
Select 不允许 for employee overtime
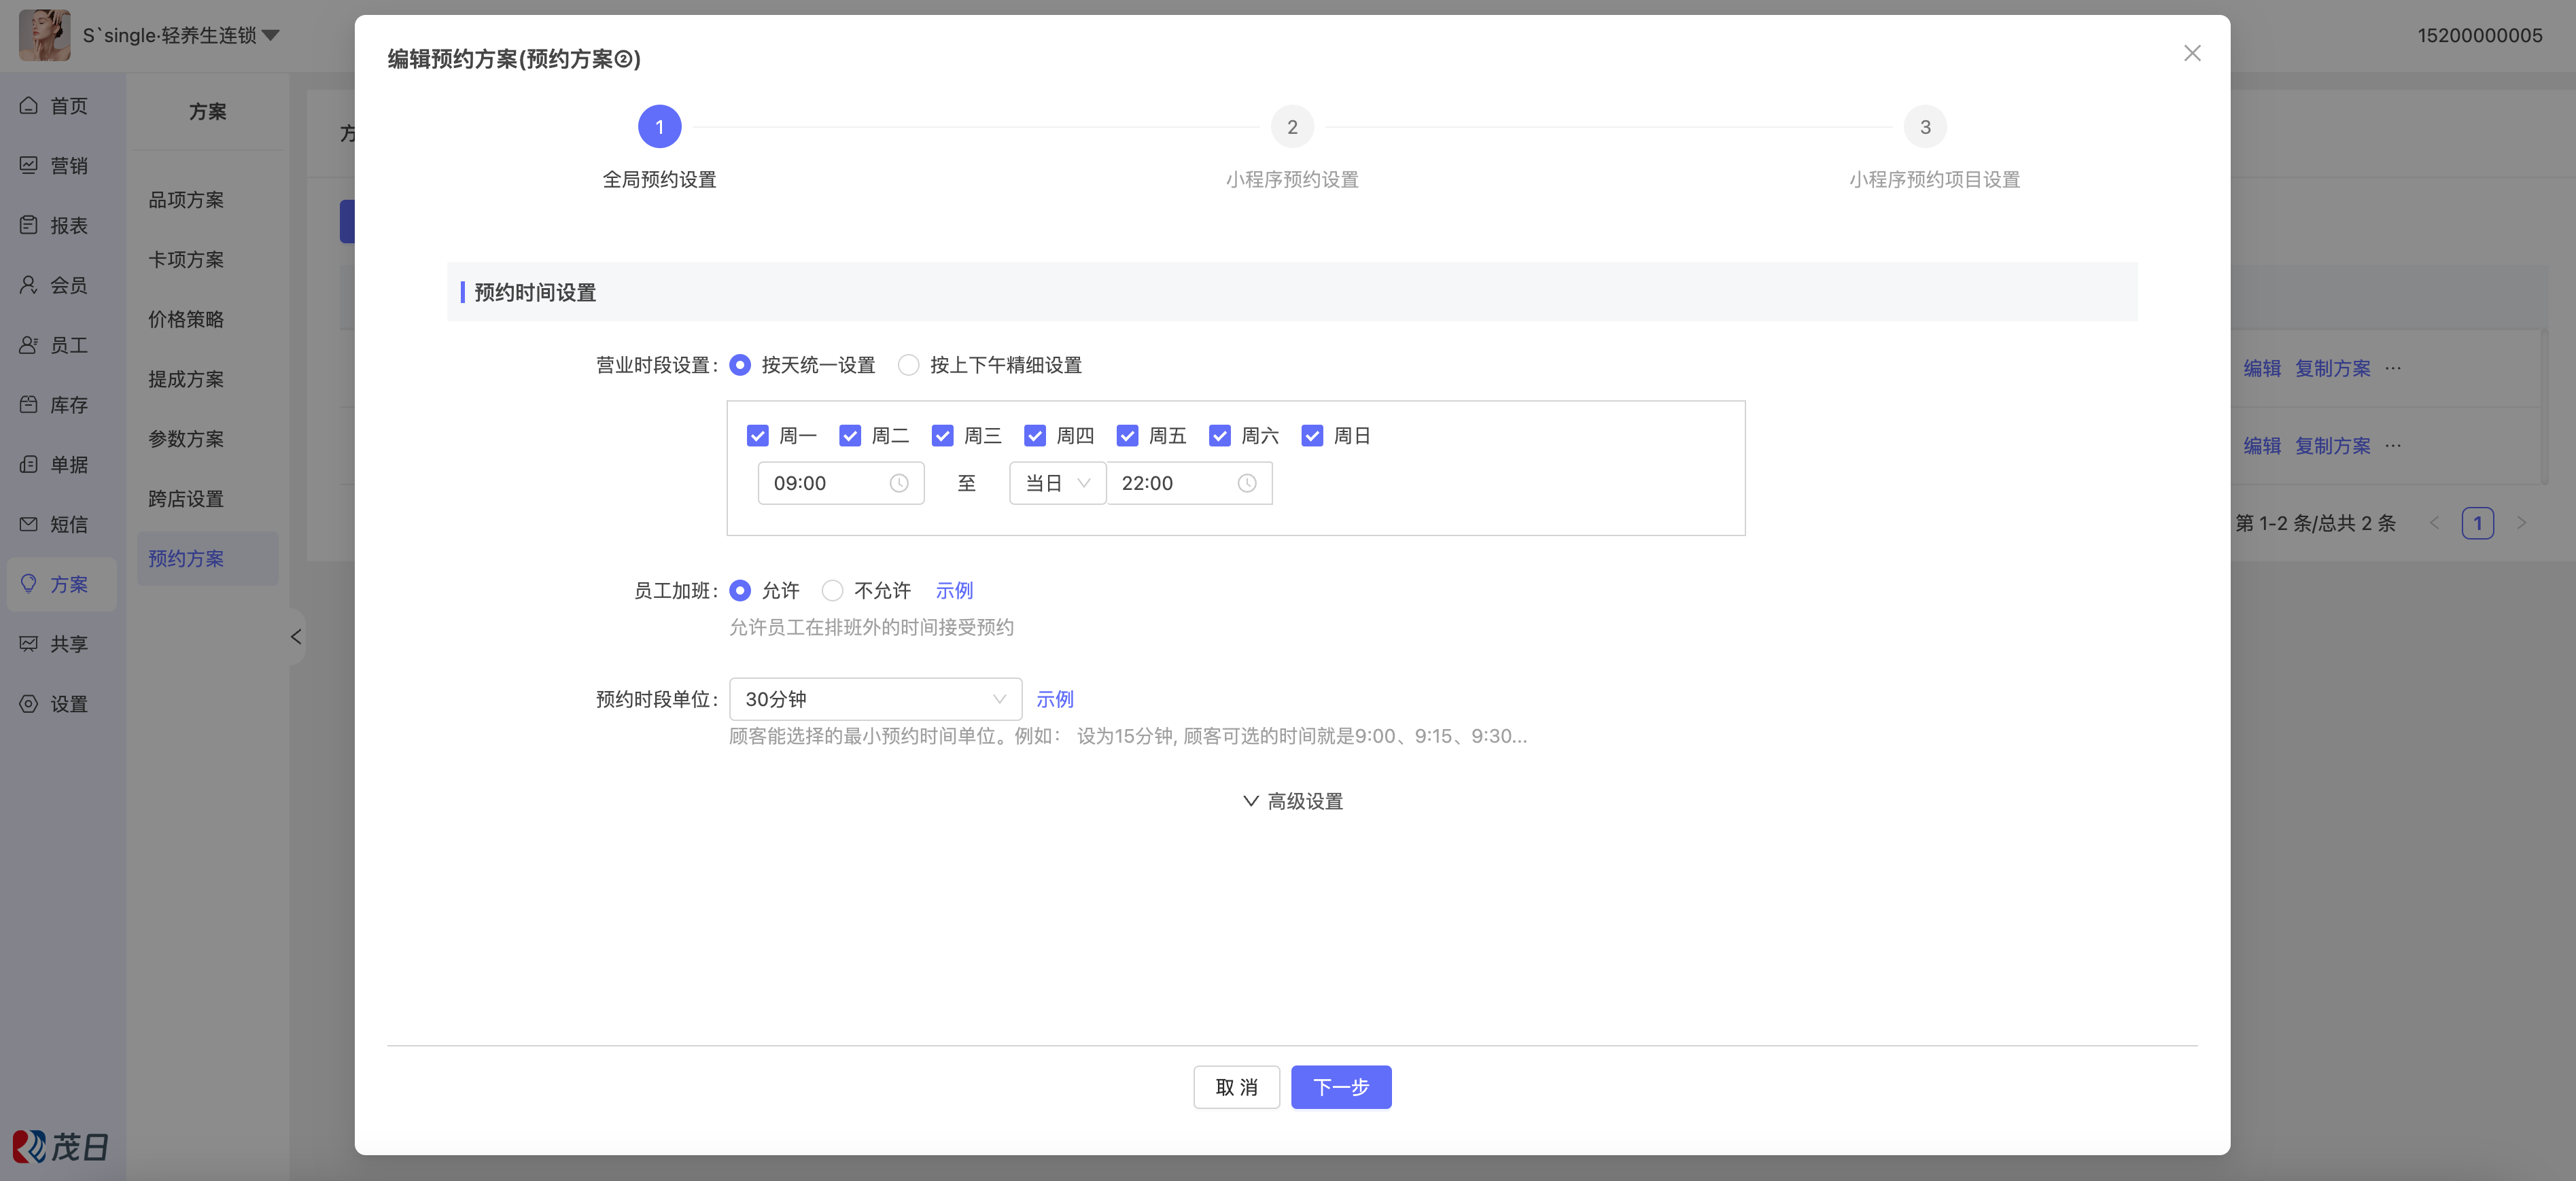(832, 591)
